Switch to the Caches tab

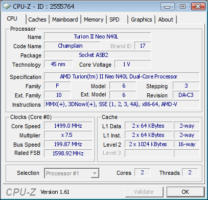[x=37, y=19]
